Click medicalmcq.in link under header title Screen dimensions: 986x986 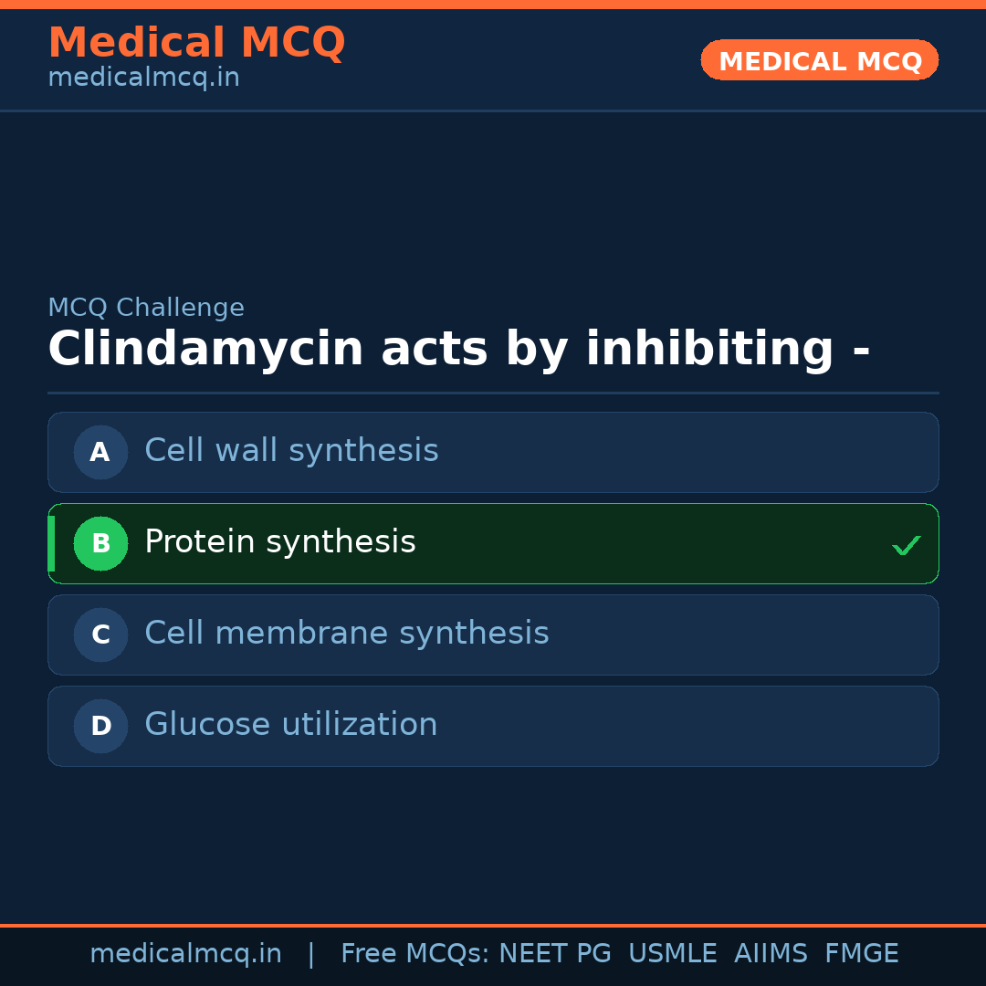pos(143,79)
